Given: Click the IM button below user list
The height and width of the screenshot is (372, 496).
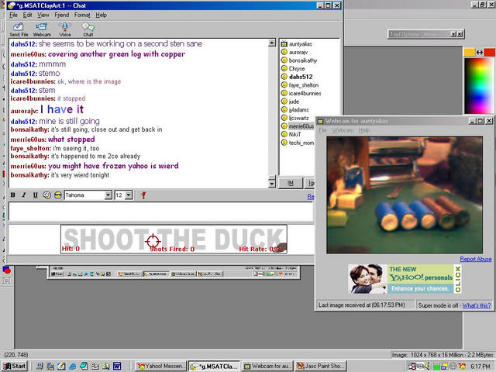Looking at the screenshot, I should pyautogui.click(x=291, y=183).
